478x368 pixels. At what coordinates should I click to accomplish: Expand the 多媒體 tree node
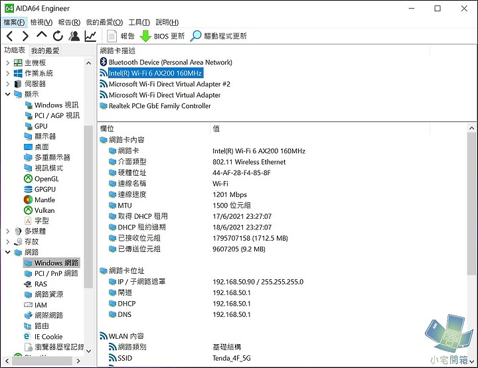(7, 231)
